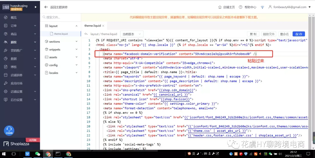Image resolution: width=315 pixels, height=158 pixels.
Task: Open the 当前版本 version dropdown
Action: (132, 34)
